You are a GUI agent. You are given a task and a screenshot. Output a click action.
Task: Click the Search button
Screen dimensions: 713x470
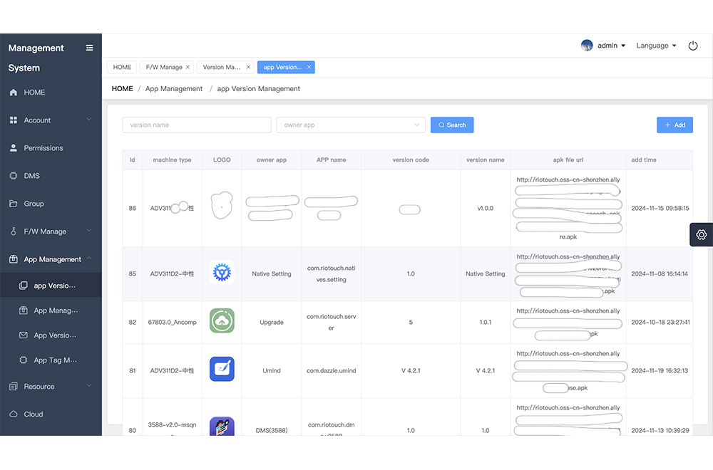click(452, 125)
